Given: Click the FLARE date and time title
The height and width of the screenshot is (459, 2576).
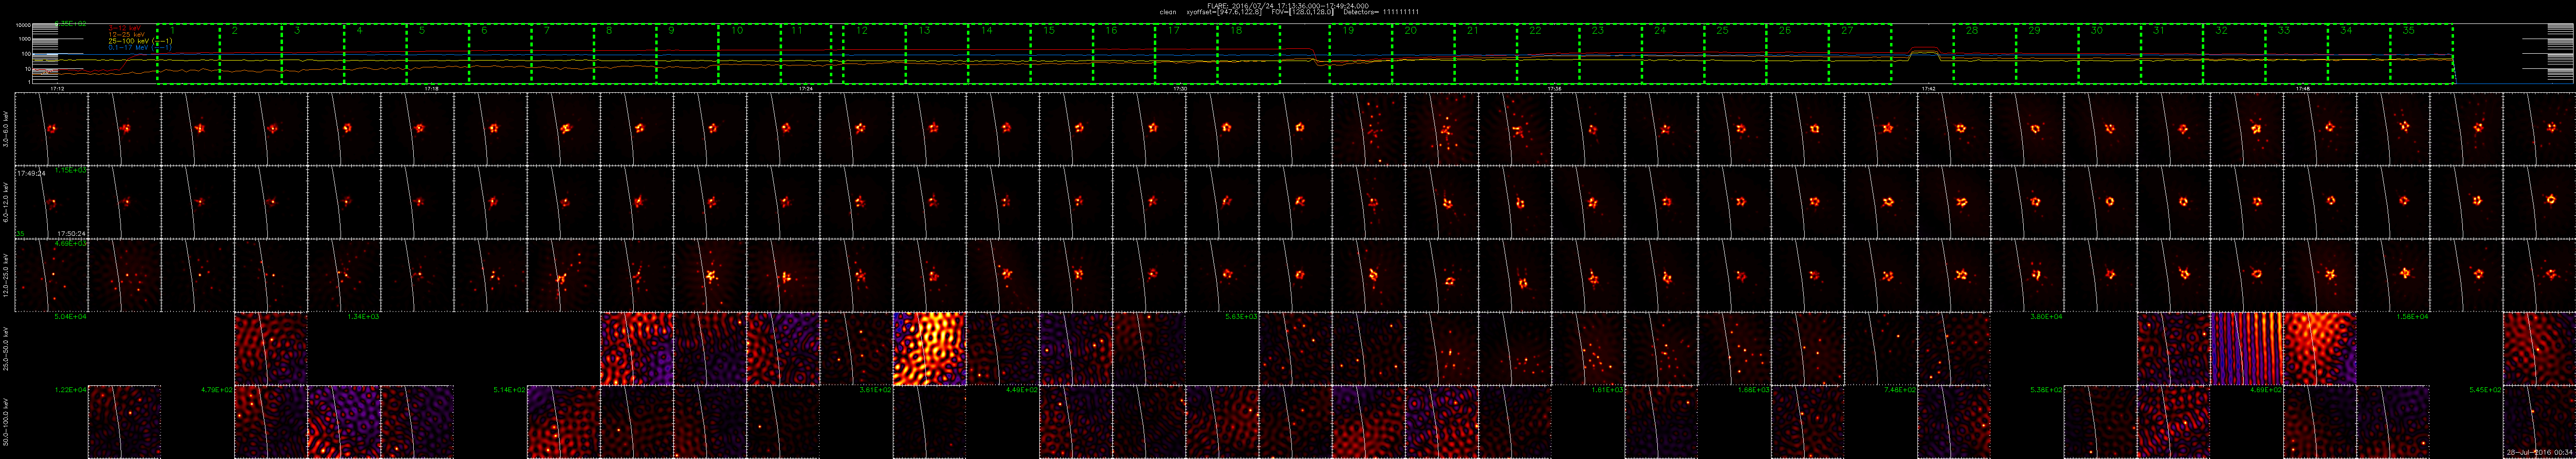Looking at the screenshot, I should tap(1287, 6).
